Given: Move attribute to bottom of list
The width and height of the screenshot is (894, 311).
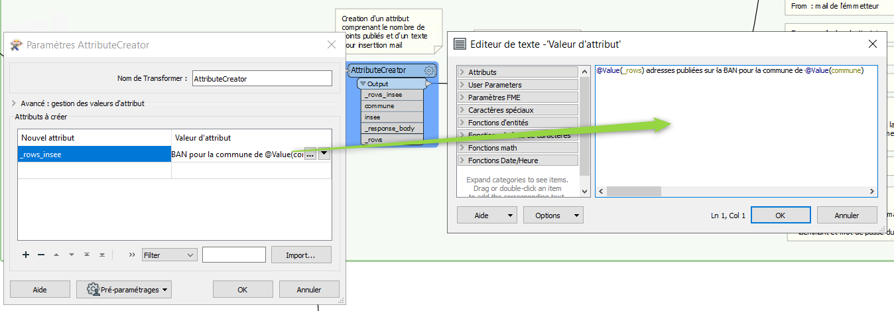Looking at the screenshot, I should (102, 255).
